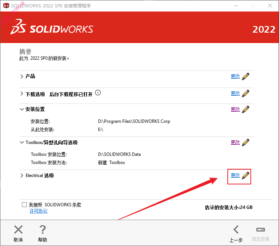Click 更改 link for Electrical 选项
The width and height of the screenshot is (279, 246).
236,176
